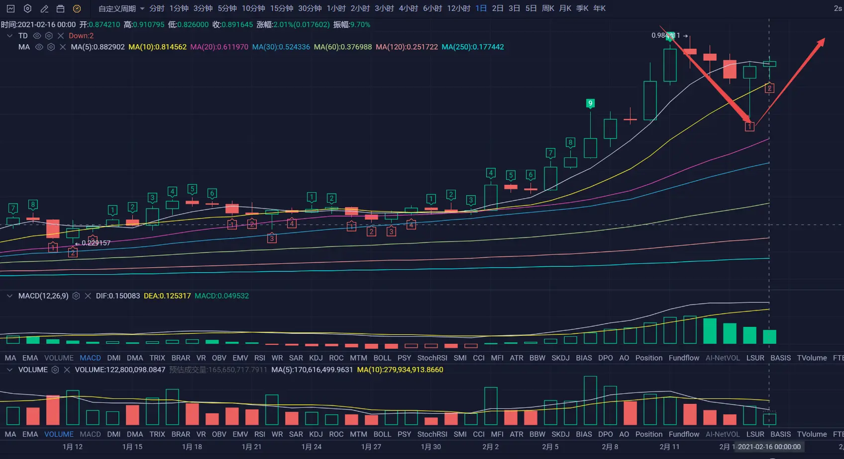The image size is (844, 459).
Task: Switch to the 4小时 timeframe
Action: tap(408, 8)
